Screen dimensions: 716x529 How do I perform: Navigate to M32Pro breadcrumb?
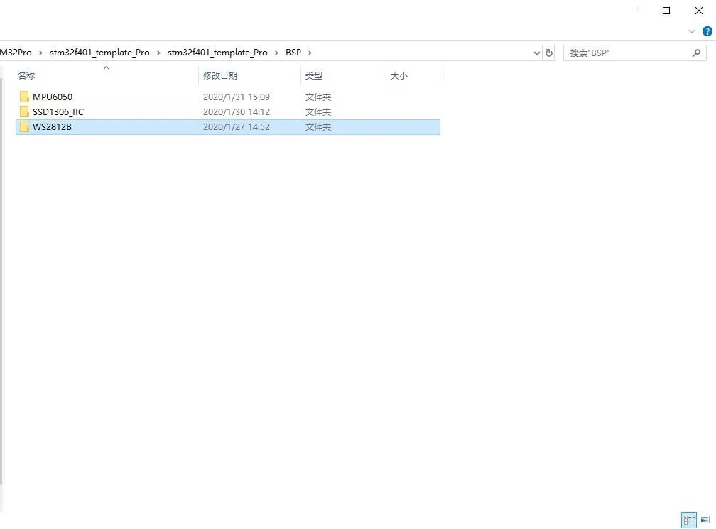click(x=16, y=53)
